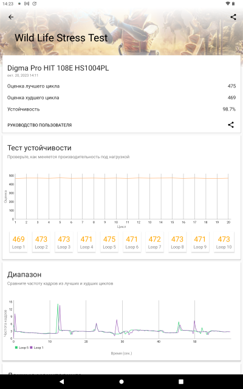Tap the Тест устойчивости score chart

tap(118, 199)
